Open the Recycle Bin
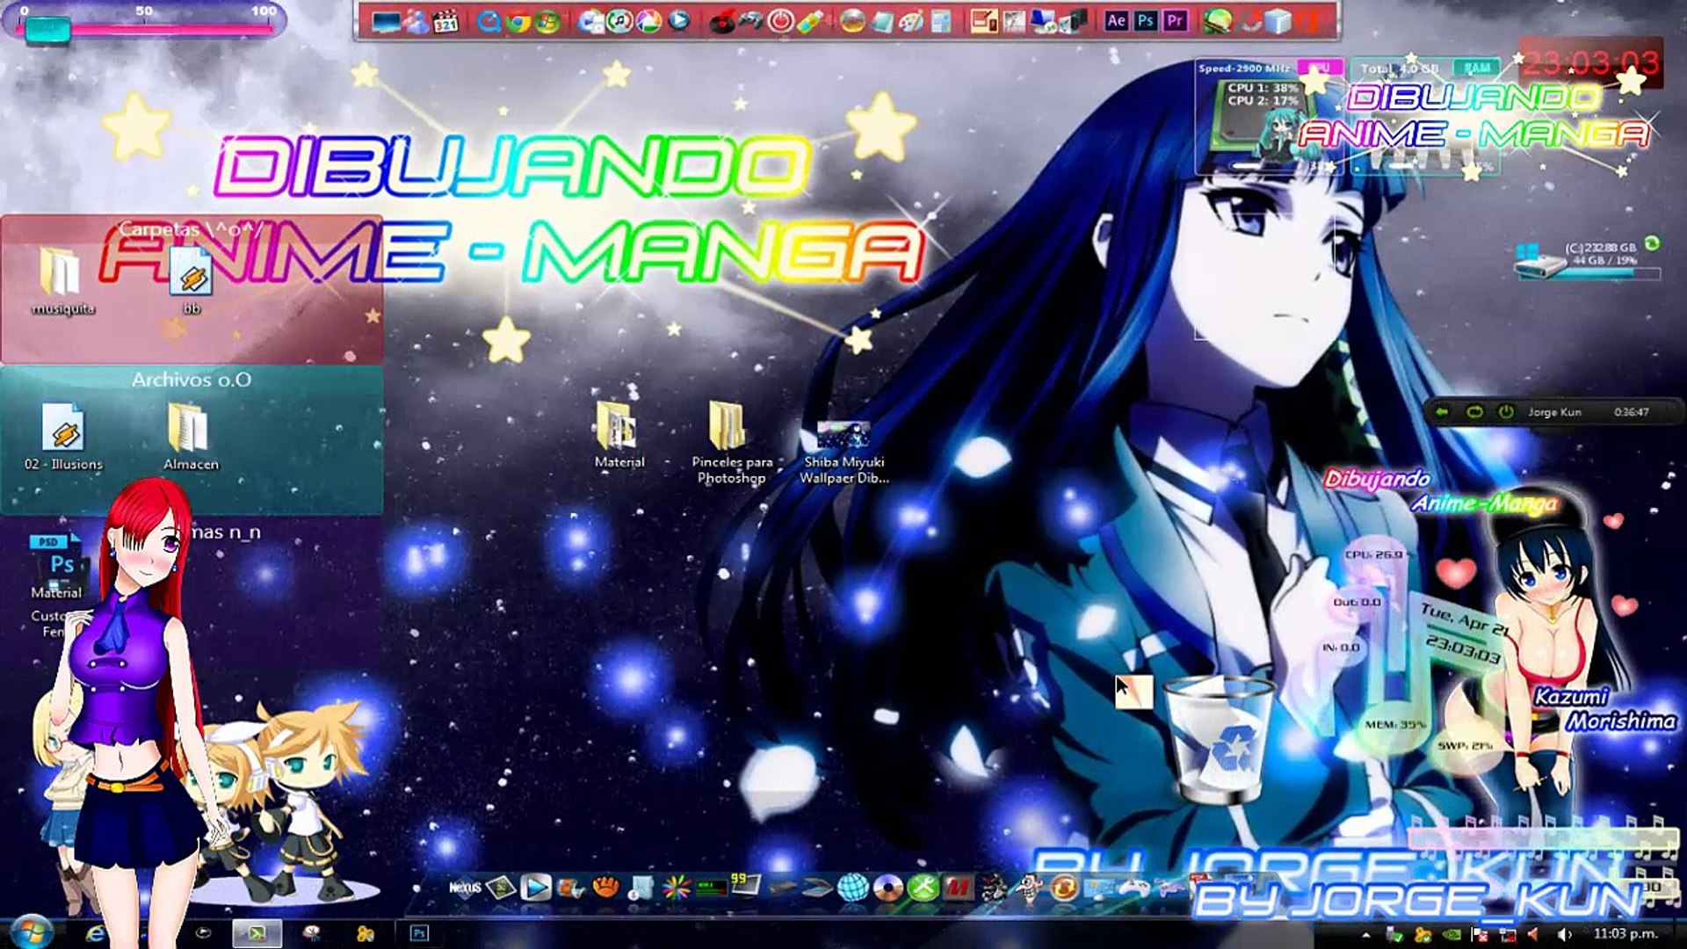The width and height of the screenshot is (1687, 949). pyautogui.click(x=1220, y=739)
